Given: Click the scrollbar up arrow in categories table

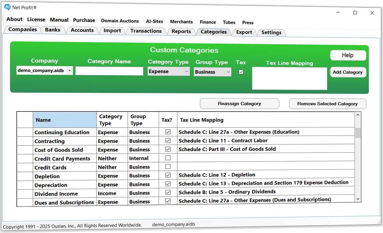Looking at the screenshot, I should tap(358, 115).
